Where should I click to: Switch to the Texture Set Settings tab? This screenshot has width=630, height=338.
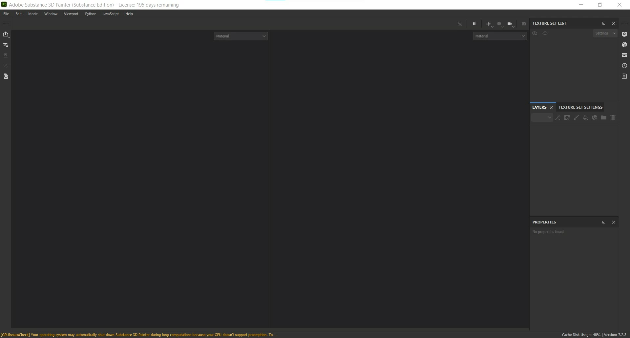pyautogui.click(x=580, y=107)
